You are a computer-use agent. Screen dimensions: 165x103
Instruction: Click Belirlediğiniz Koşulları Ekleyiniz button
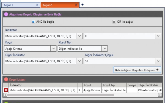click(x=137, y=70)
